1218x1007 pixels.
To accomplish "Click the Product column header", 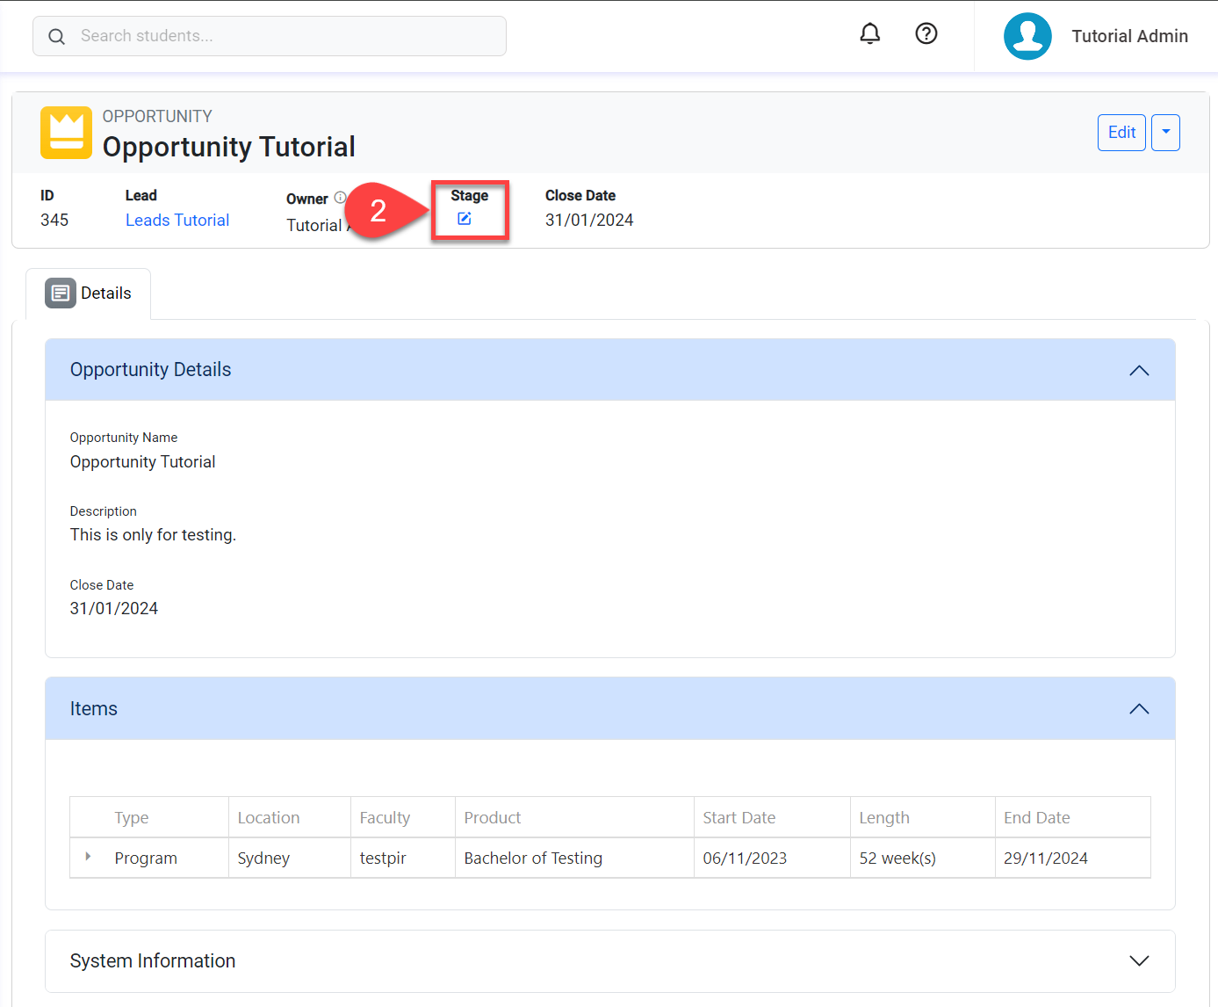I will [x=493, y=818].
